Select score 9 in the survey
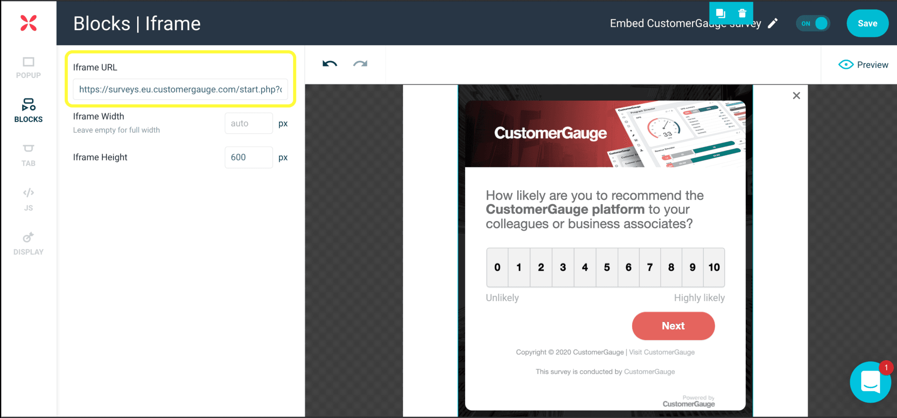The image size is (897, 418). (x=692, y=267)
